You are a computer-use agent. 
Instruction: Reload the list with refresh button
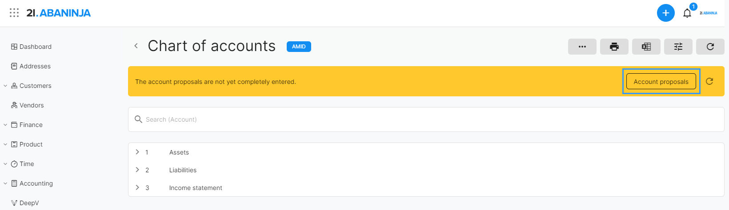710,47
